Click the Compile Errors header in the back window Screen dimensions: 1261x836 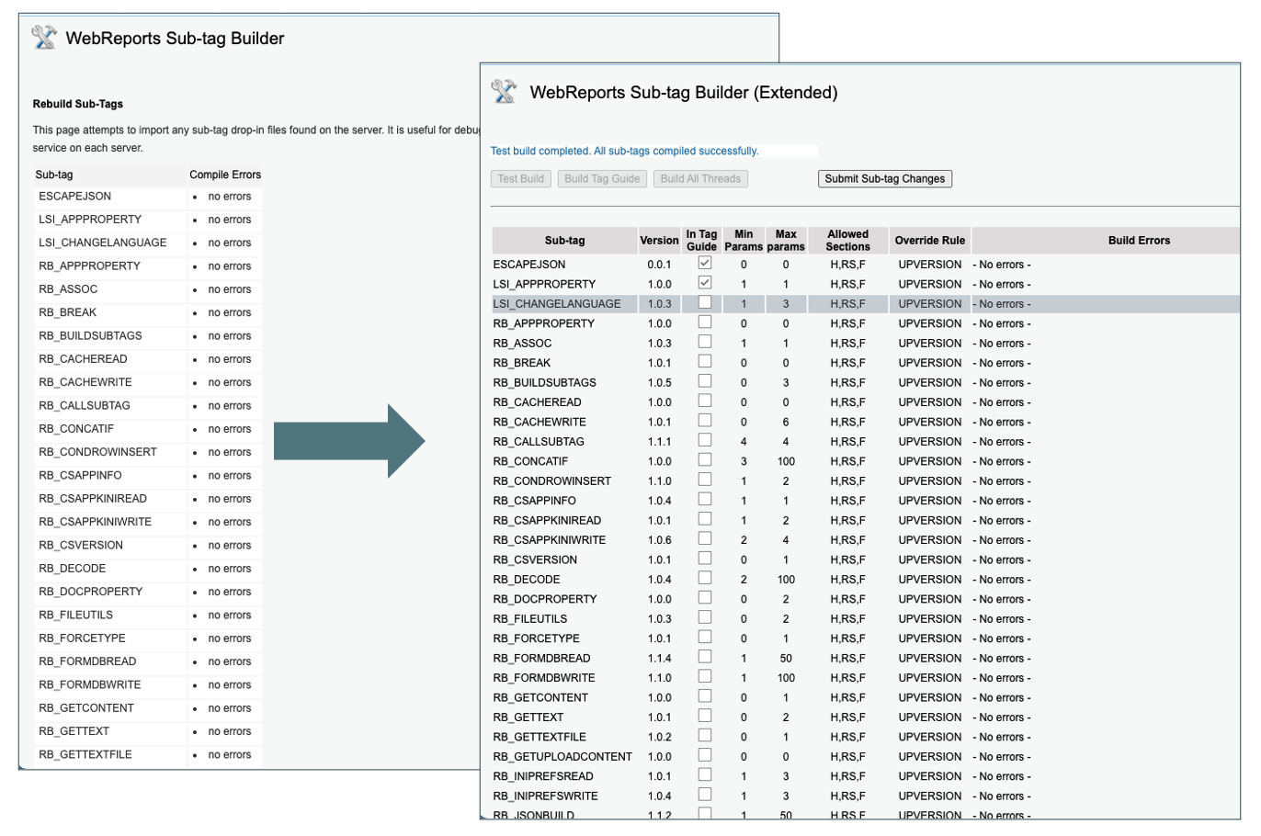point(225,175)
